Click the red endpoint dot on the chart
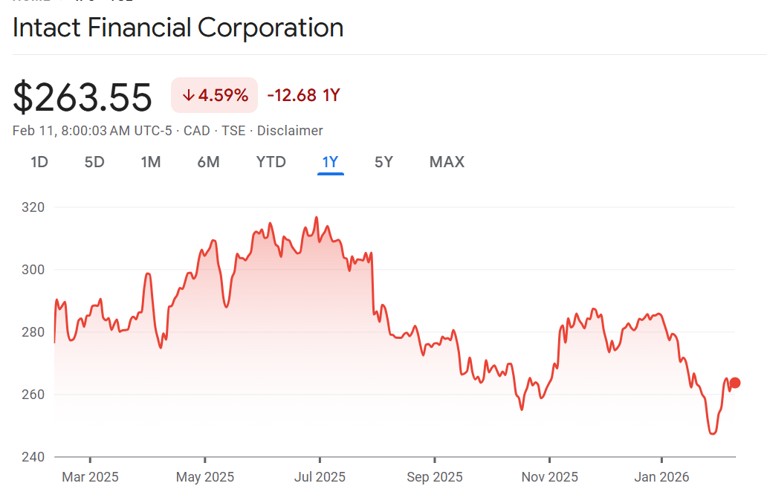The width and height of the screenshot is (767, 489). 735,383
